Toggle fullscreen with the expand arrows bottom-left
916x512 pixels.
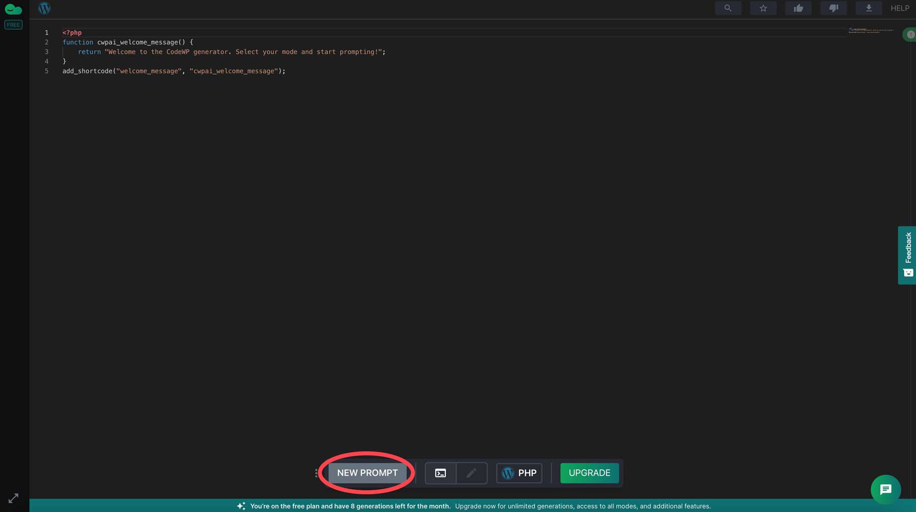point(13,498)
